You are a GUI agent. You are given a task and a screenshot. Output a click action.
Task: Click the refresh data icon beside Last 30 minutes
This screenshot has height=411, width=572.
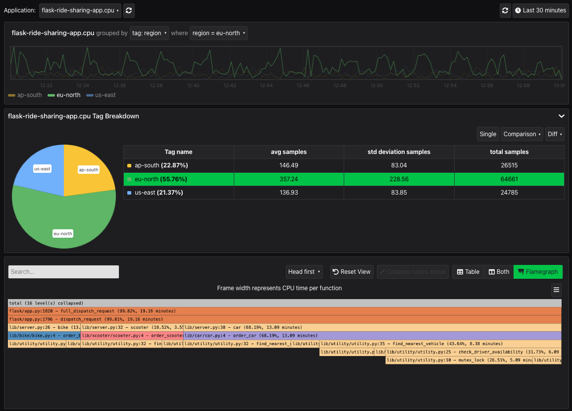(505, 10)
